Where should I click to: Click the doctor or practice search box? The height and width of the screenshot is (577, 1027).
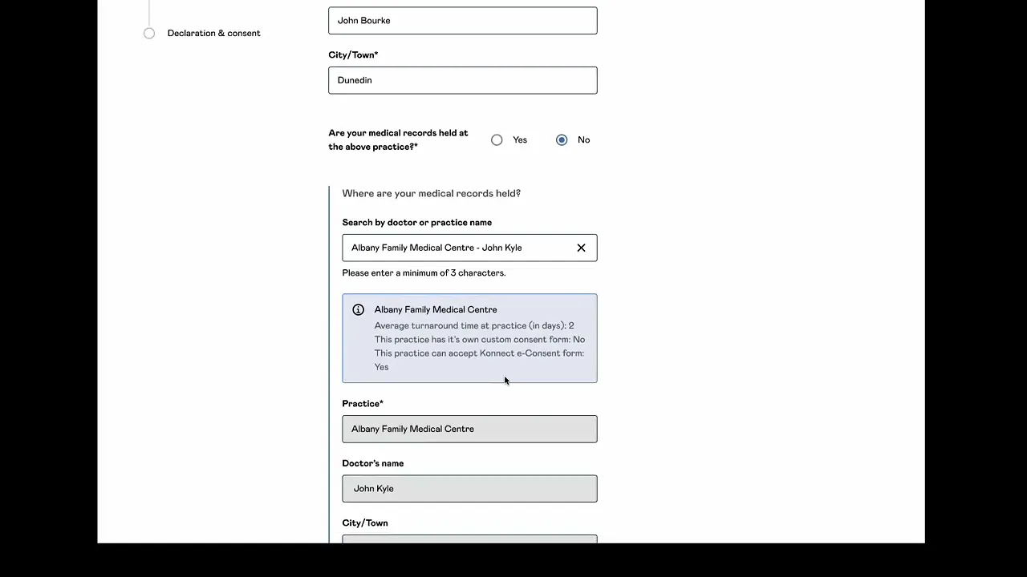click(x=457, y=248)
